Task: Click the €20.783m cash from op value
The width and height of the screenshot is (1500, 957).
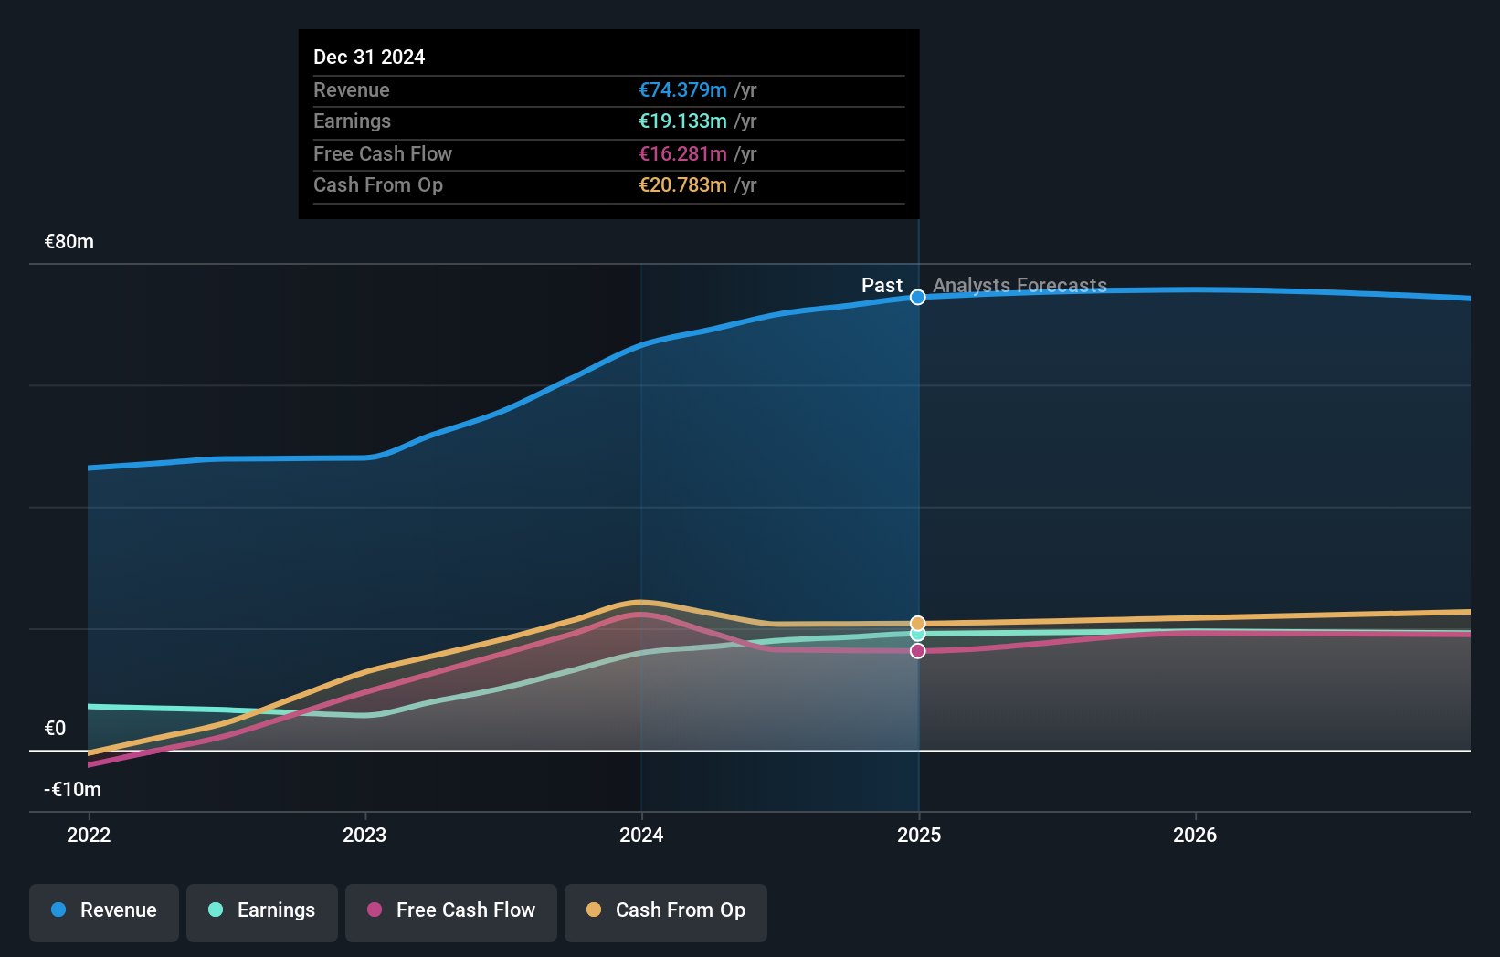Action: pyautogui.click(x=682, y=184)
